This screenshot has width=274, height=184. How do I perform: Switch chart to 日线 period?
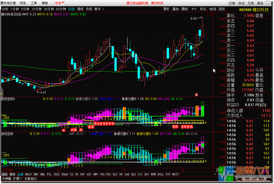point(72,9)
